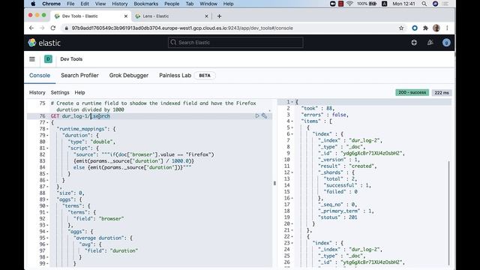
Task: Open the Apple menu
Action: 33,4
